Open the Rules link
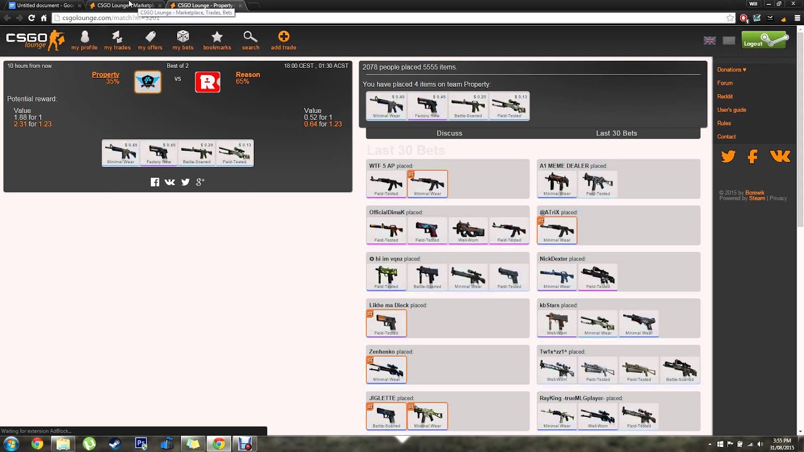Screen dimensions: 804x452 (x=724, y=123)
